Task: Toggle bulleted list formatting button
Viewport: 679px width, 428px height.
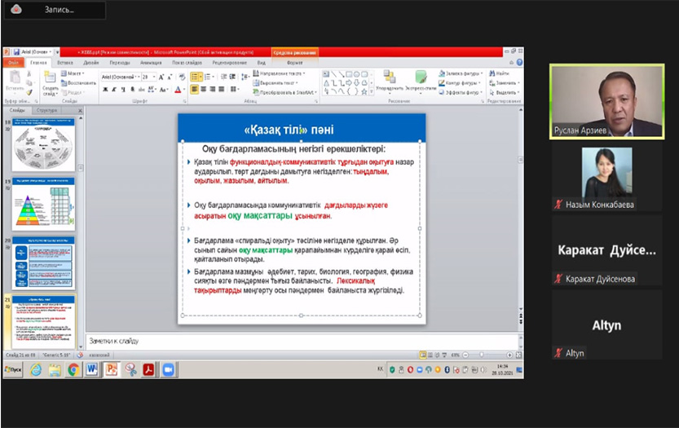Action: coord(196,77)
